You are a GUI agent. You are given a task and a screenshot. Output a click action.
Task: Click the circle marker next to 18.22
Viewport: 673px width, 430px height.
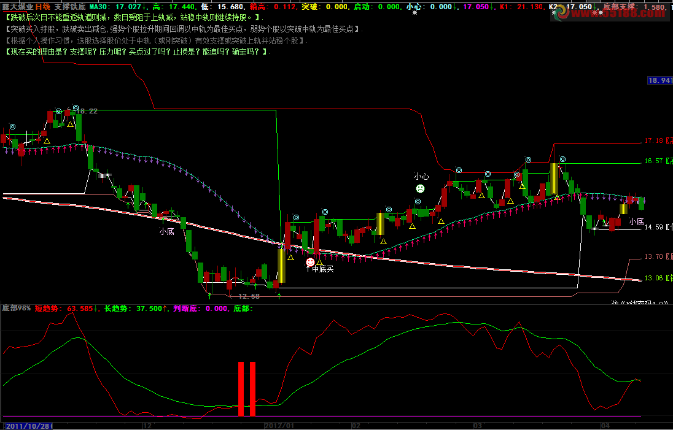(76, 107)
